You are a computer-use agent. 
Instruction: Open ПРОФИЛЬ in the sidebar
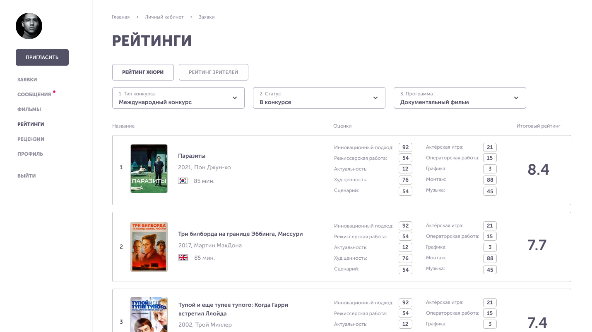point(30,154)
